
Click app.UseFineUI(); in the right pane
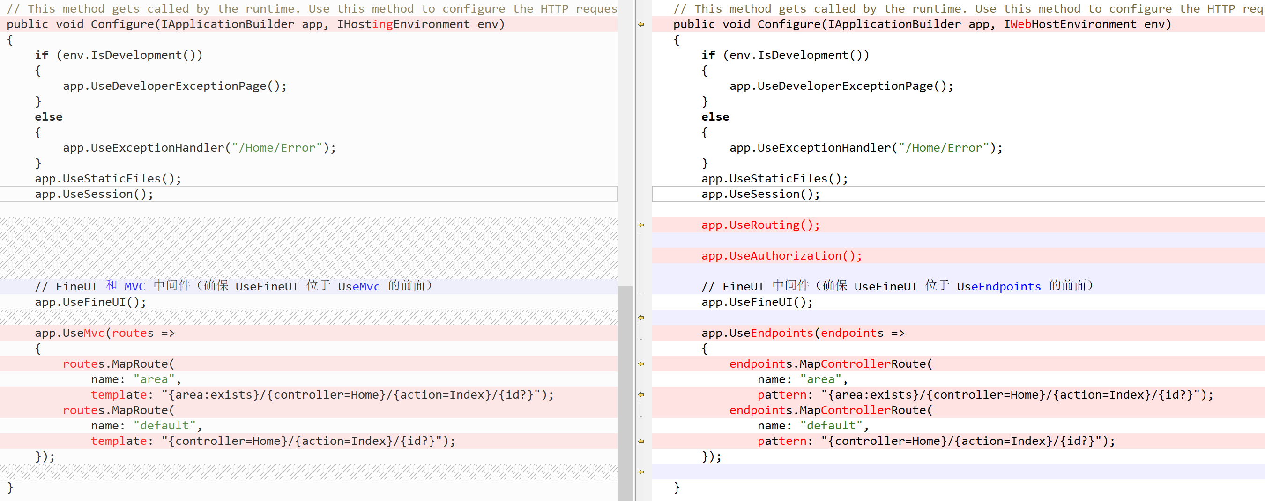coord(757,303)
